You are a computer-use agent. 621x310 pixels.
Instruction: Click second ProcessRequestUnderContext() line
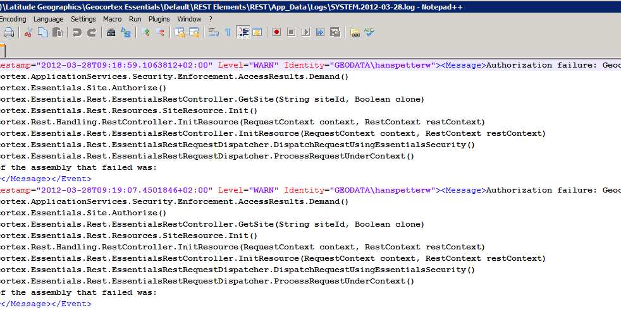(x=207, y=281)
